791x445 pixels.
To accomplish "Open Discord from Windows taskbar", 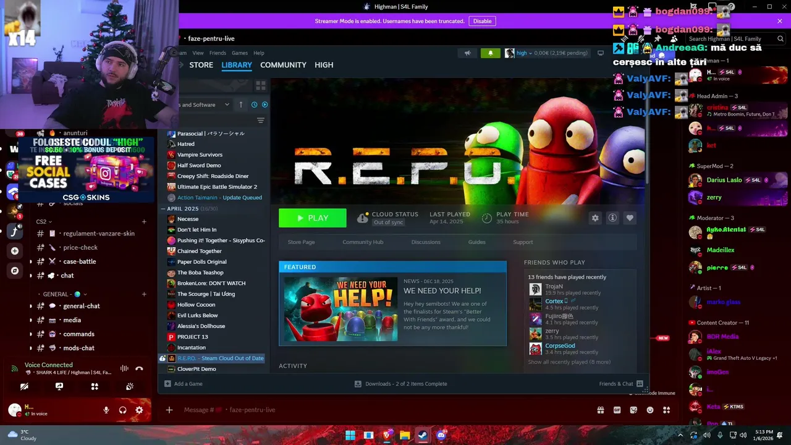I will point(441,435).
